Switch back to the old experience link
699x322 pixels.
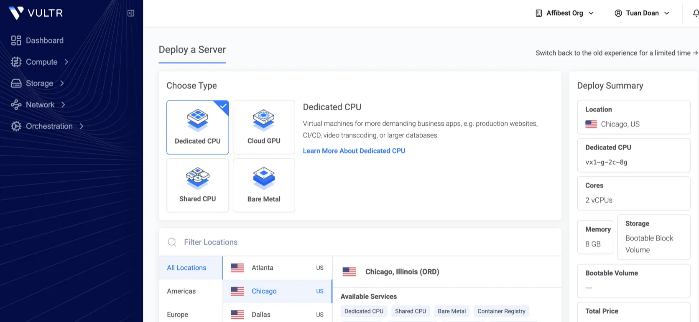pos(617,53)
